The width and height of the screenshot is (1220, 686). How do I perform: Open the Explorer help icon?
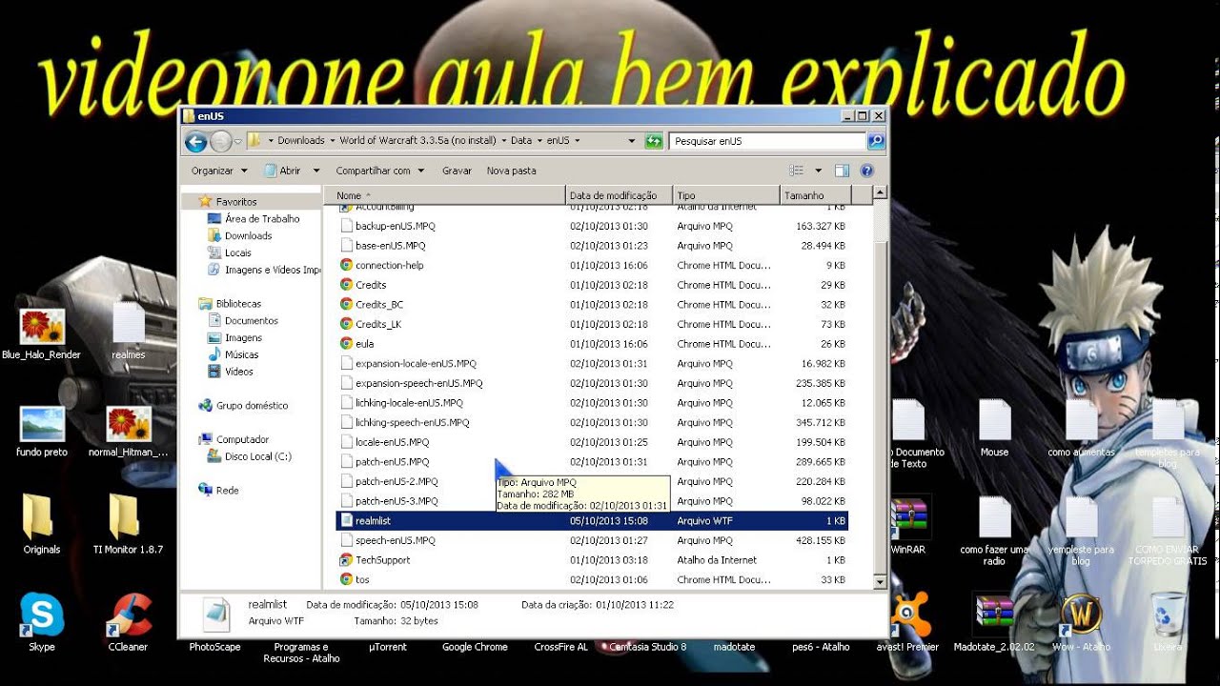[866, 171]
